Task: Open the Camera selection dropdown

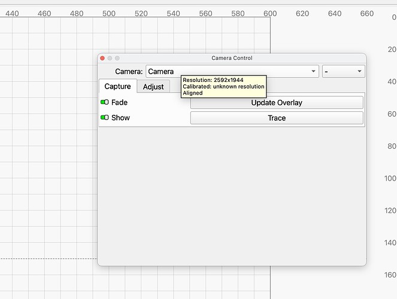Action: coord(232,72)
